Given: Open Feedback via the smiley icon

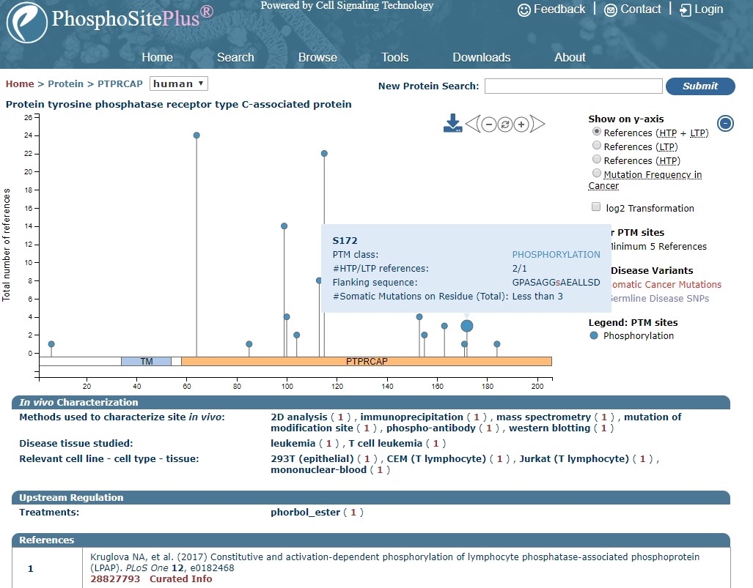Looking at the screenshot, I should click(524, 10).
